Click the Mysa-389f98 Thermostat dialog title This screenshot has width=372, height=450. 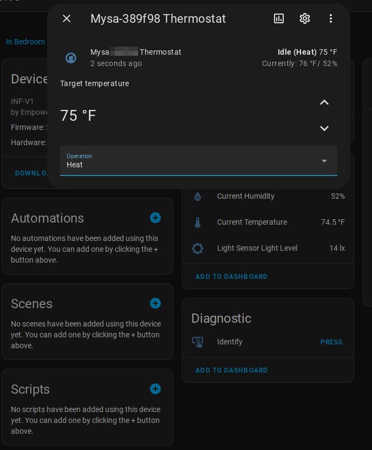158,19
